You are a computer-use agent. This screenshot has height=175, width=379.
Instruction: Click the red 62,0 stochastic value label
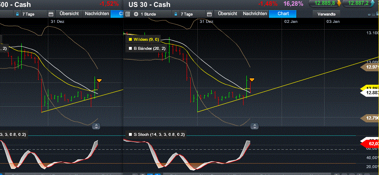tap(370, 144)
